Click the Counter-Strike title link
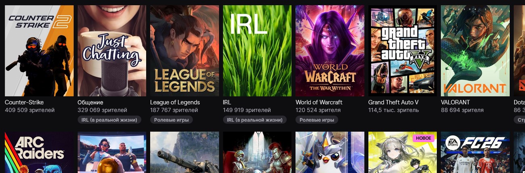 click(x=24, y=102)
